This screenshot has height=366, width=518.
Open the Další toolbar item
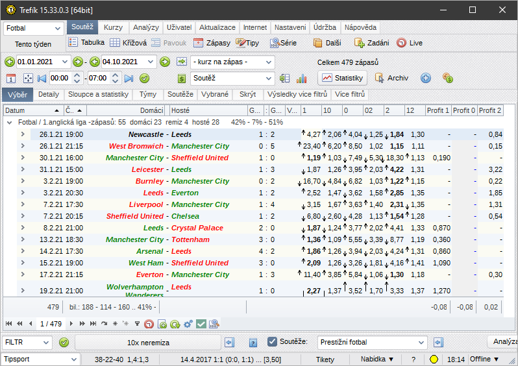click(327, 43)
